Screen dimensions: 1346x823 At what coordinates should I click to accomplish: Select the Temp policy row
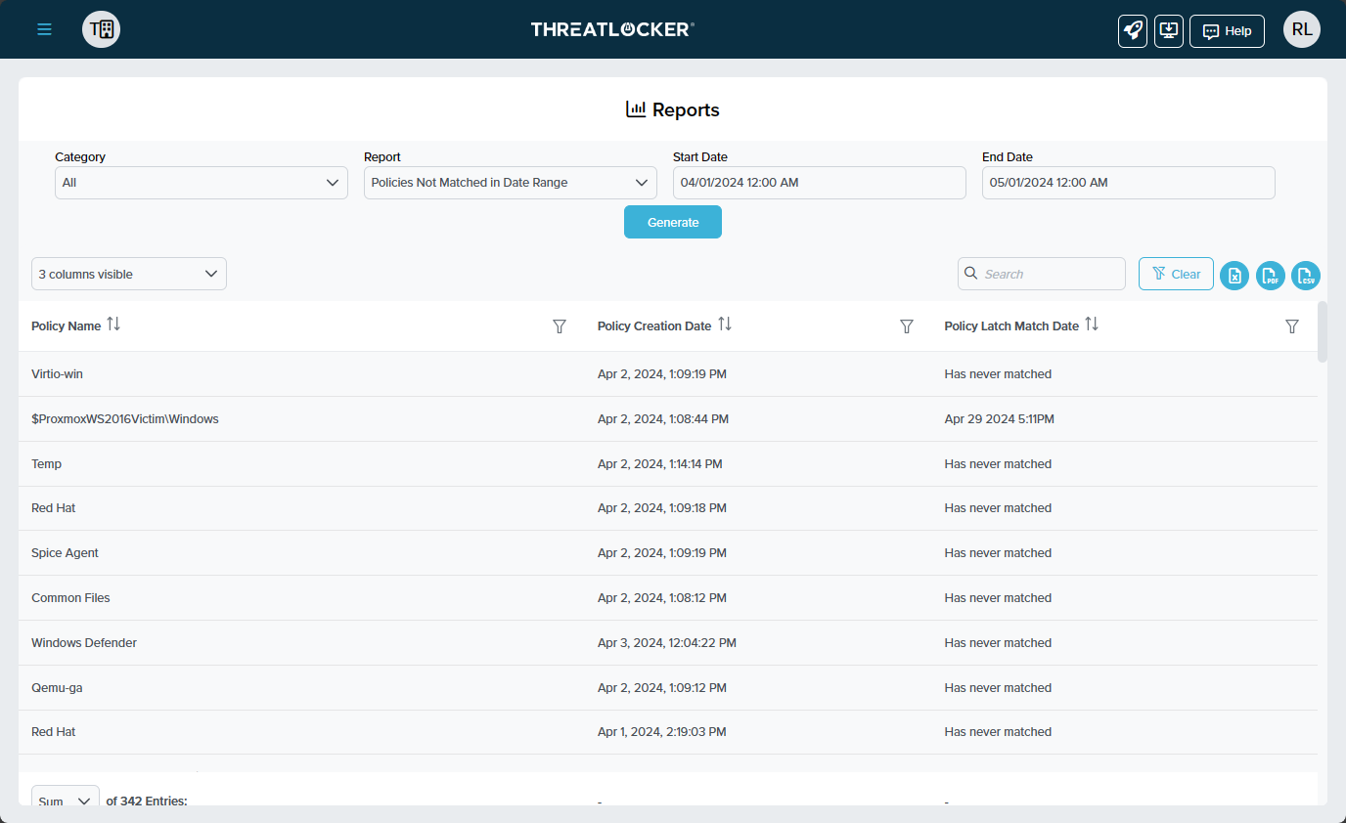click(668, 463)
